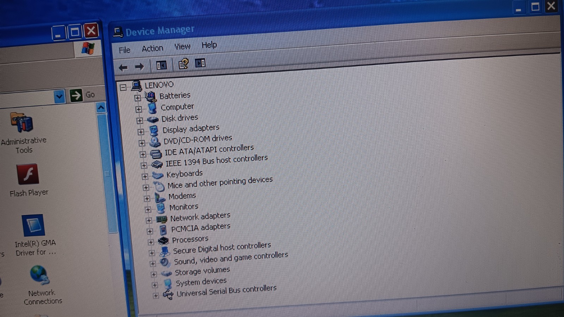564x317 pixels.
Task: Select the Modems label in device tree
Action: pos(182,196)
